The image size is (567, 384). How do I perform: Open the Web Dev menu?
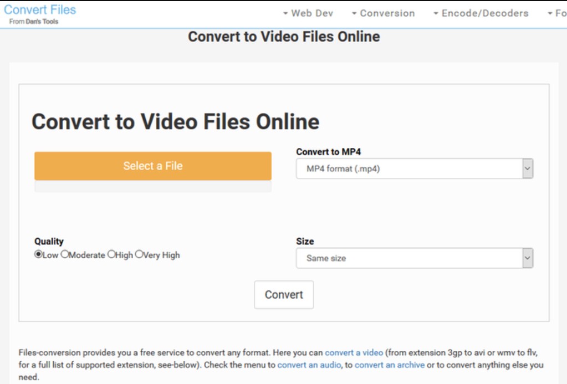[x=308, y=13]
